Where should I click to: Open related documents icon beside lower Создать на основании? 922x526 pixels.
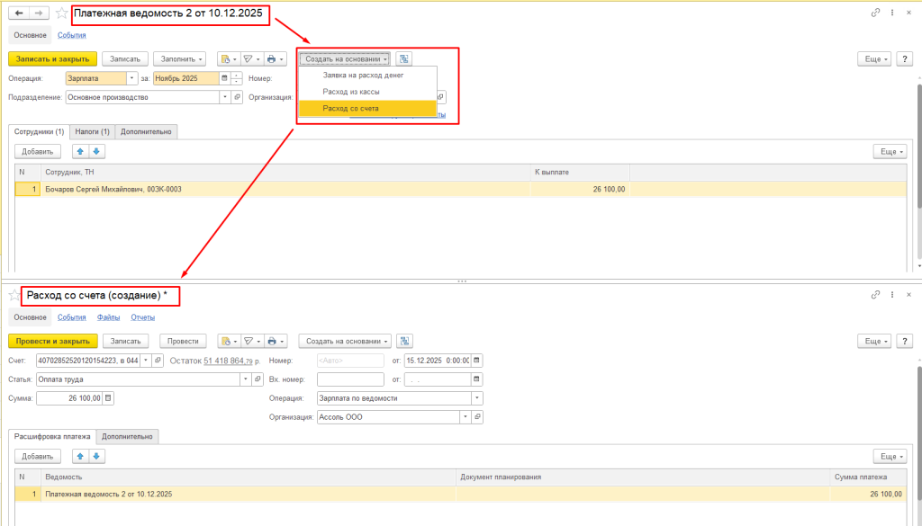click(405, 342)
